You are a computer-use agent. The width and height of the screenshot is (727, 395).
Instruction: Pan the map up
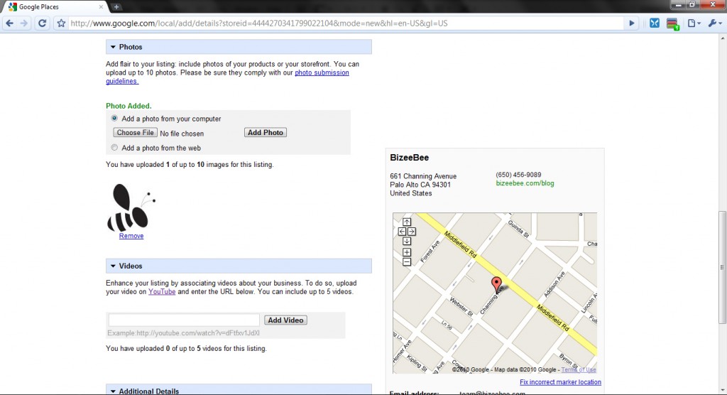coord(407,222)
